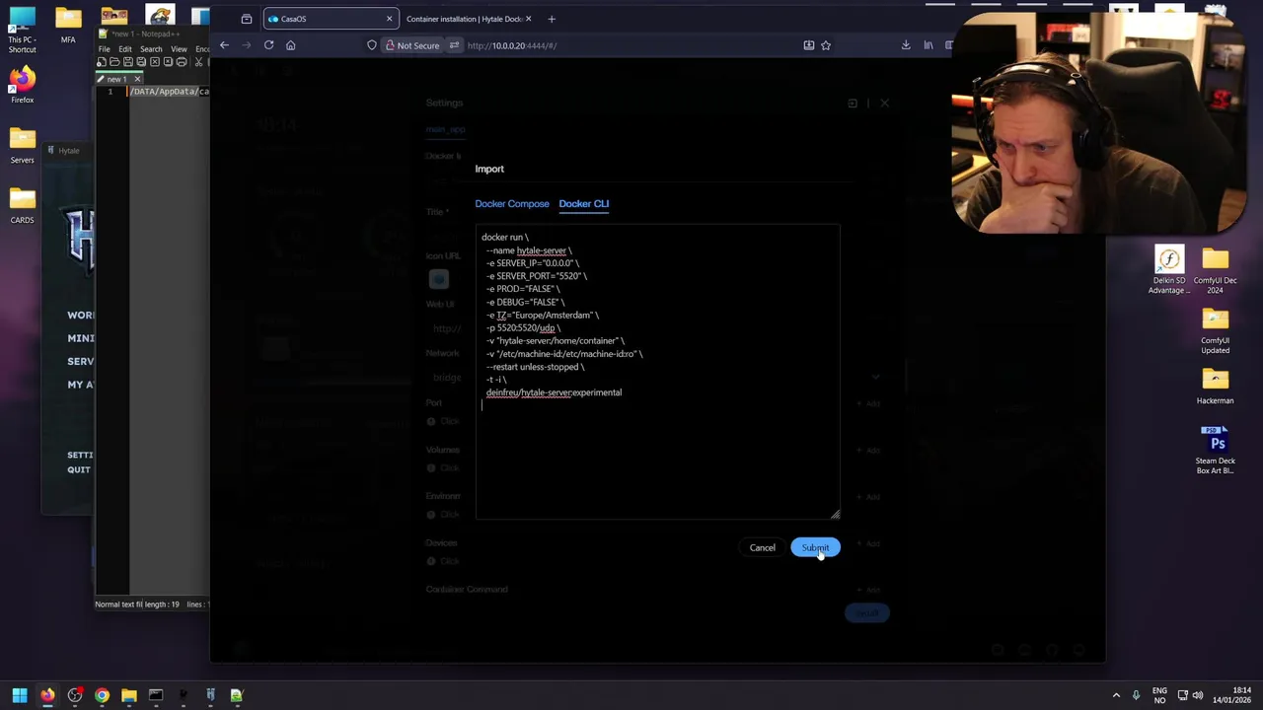Reload the CasaOS page
1263x710 pixels.
click(x=268, y=45)
